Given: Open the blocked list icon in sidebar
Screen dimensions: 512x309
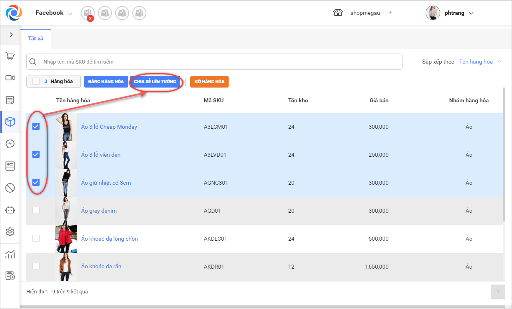Looking at the screenshot, I should click(10, 187).
